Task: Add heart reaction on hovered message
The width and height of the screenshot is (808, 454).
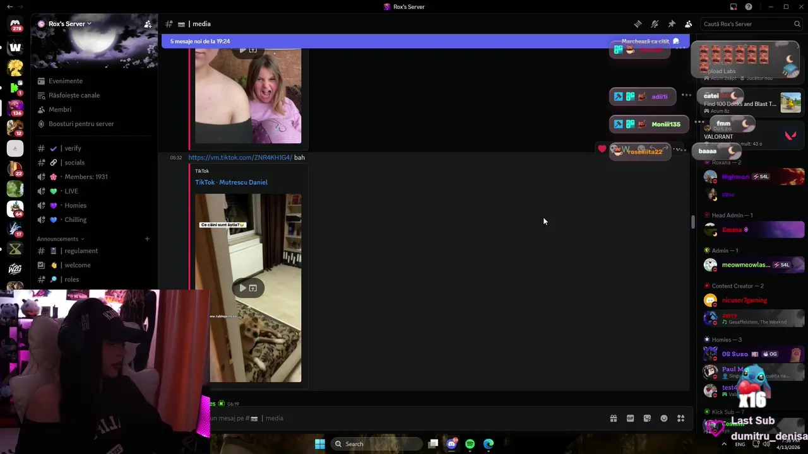Action: pyautogui.click(x=602, y=149)
